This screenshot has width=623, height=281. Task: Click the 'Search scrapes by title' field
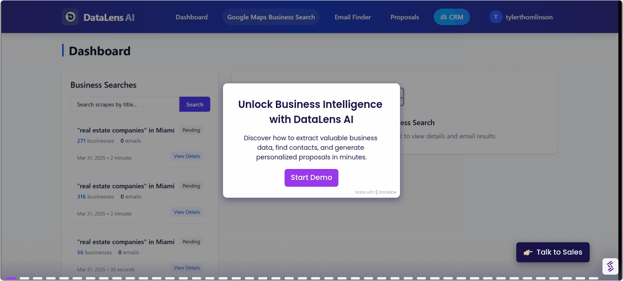pyautogui.click(x=125, y=104)
